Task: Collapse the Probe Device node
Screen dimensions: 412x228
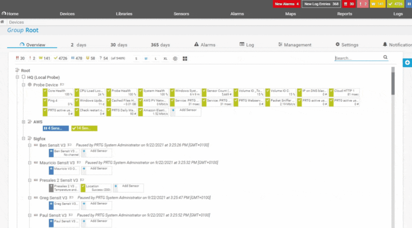Action: click(23, 85)
